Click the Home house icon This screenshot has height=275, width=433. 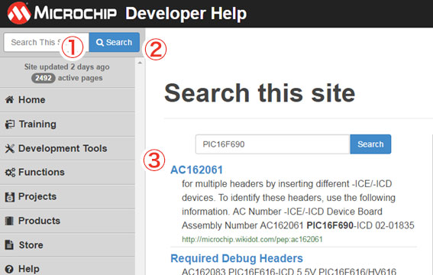point(9,99)
